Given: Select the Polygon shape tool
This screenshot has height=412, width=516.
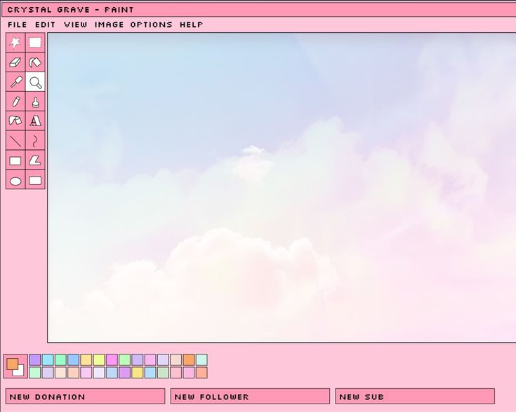Looking at the screenshot, I should [35, 160].
